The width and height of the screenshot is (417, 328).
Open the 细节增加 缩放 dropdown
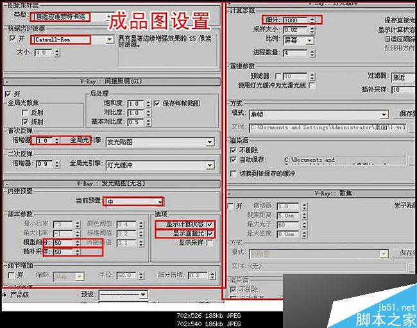[69, 277]
